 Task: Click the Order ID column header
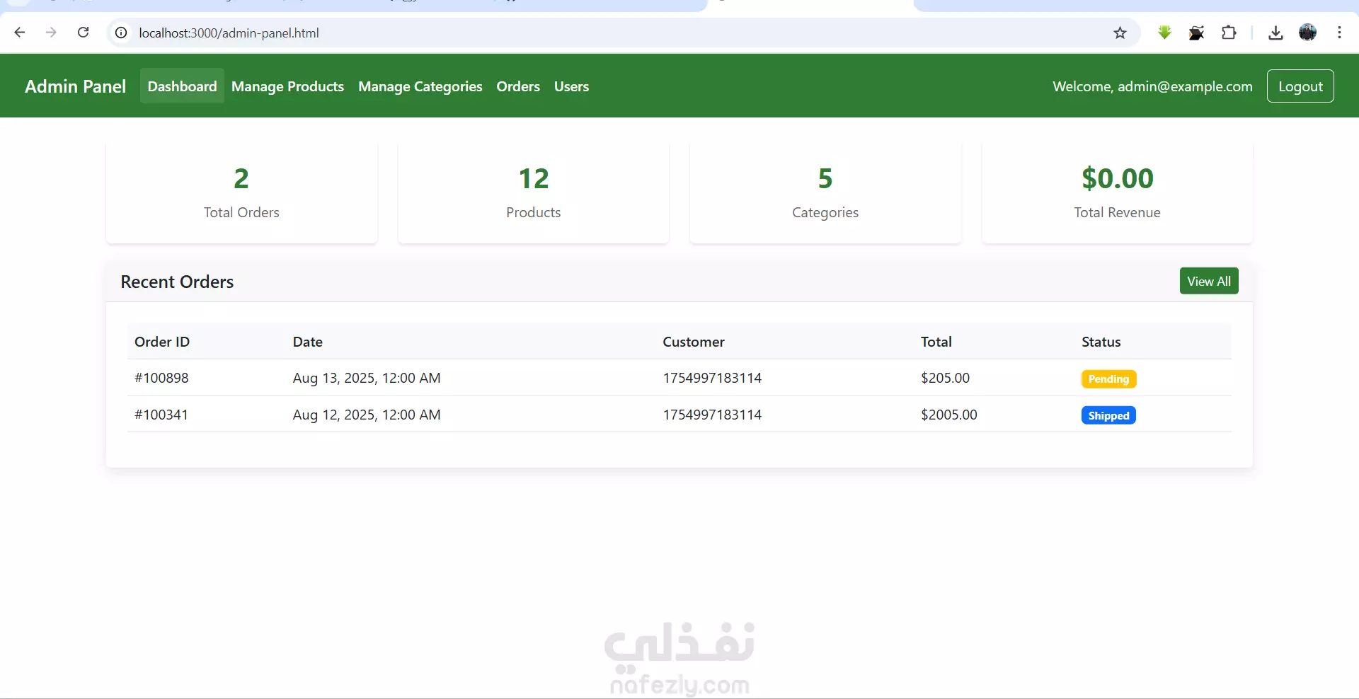click(162, 342)
